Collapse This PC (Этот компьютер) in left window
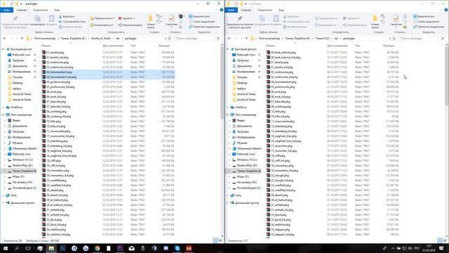This screenshot has height=253, width=449. coord(3,115)
